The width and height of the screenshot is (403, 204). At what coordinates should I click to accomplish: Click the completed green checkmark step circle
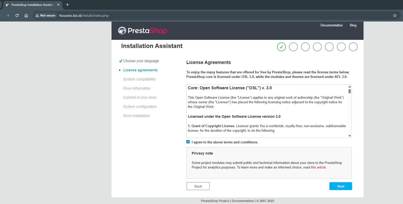[x=281, y=47]
